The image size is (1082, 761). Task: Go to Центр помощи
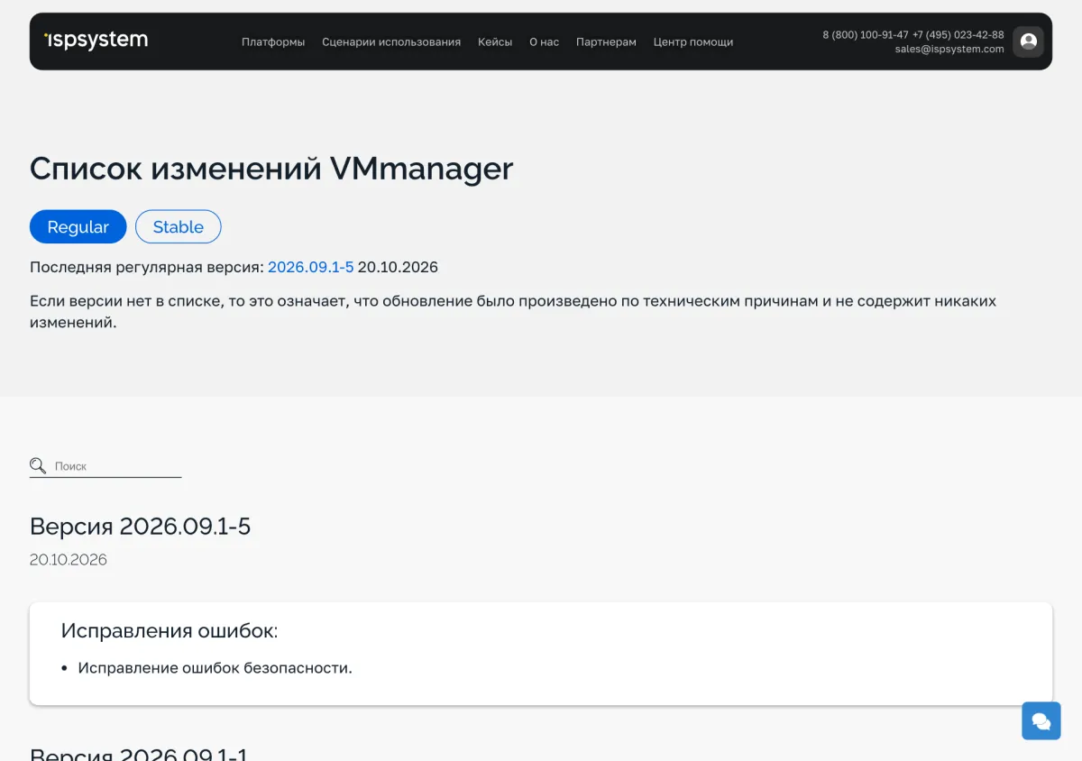[693, 42]
